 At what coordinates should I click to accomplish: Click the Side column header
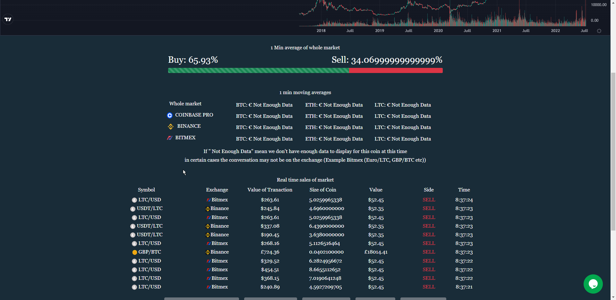429,190
